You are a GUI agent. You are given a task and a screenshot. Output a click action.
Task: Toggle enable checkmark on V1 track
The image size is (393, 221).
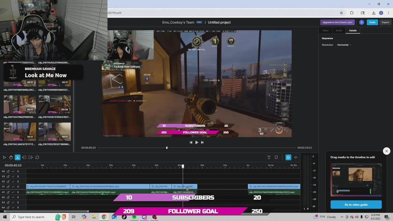(x=13, y=187)
